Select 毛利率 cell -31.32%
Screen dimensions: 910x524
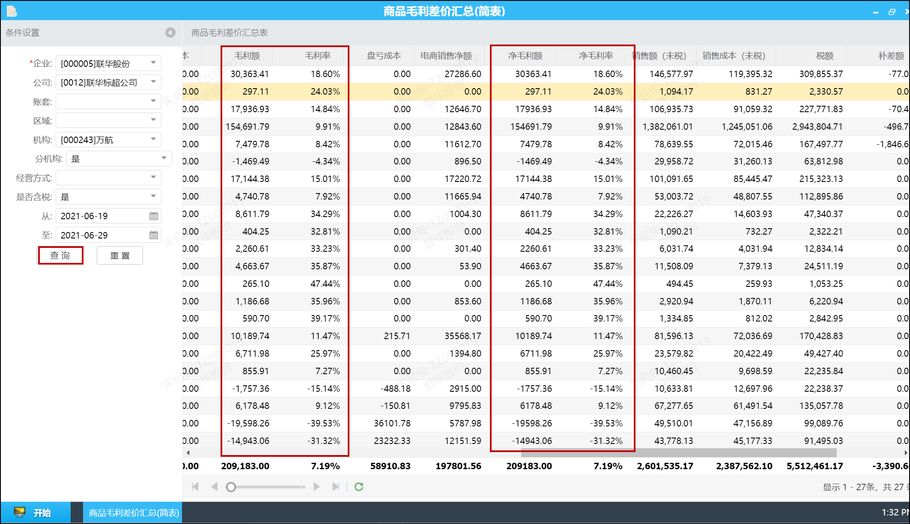click(323, 441)
